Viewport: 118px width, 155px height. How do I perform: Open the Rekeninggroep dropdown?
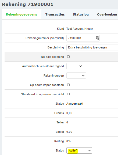click(x=76, y=75)
